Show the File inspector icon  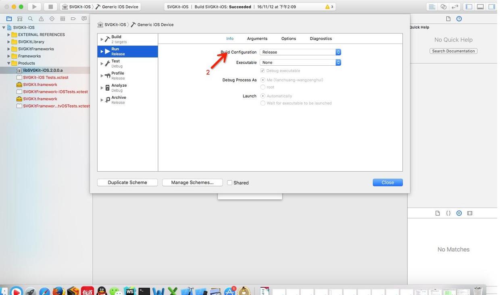(x=448, y=19)
